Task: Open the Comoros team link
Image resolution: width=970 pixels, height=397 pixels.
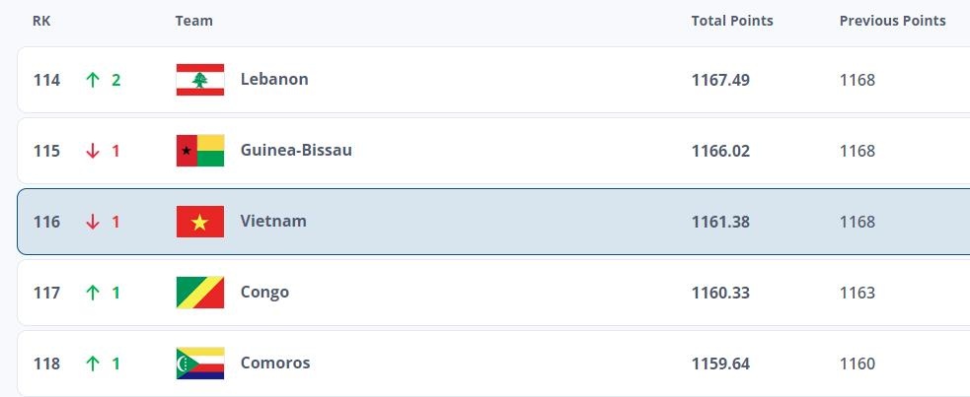Action: click(275, 363)
